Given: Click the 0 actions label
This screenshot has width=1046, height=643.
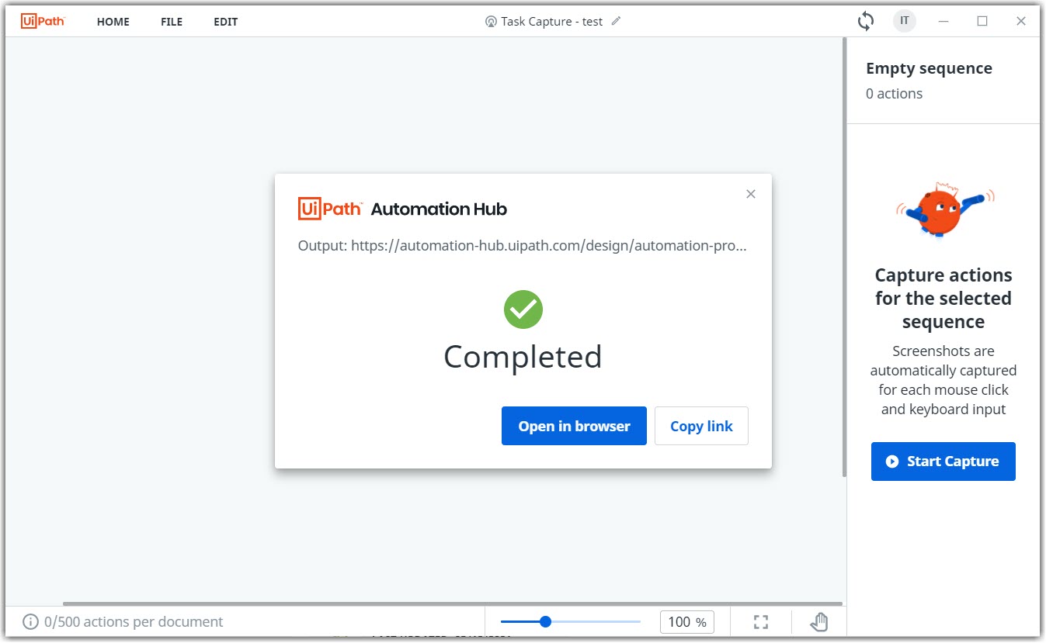Looking at the screenshot, I should coord(894,94).
